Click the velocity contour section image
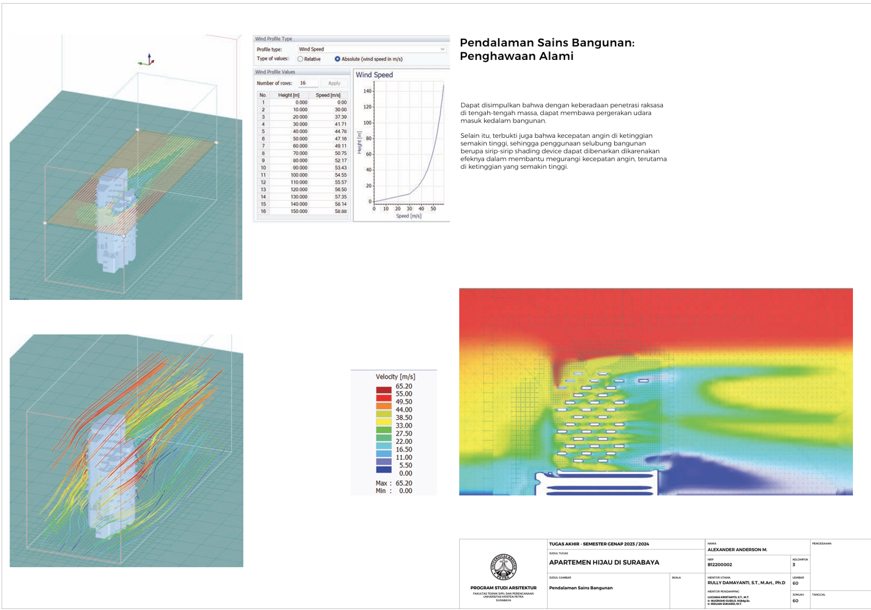871x610 pixels. (656, 391)
